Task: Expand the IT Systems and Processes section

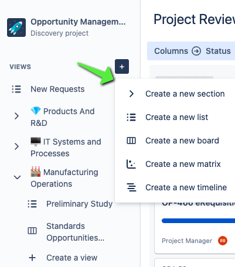Action: [17, 146]
